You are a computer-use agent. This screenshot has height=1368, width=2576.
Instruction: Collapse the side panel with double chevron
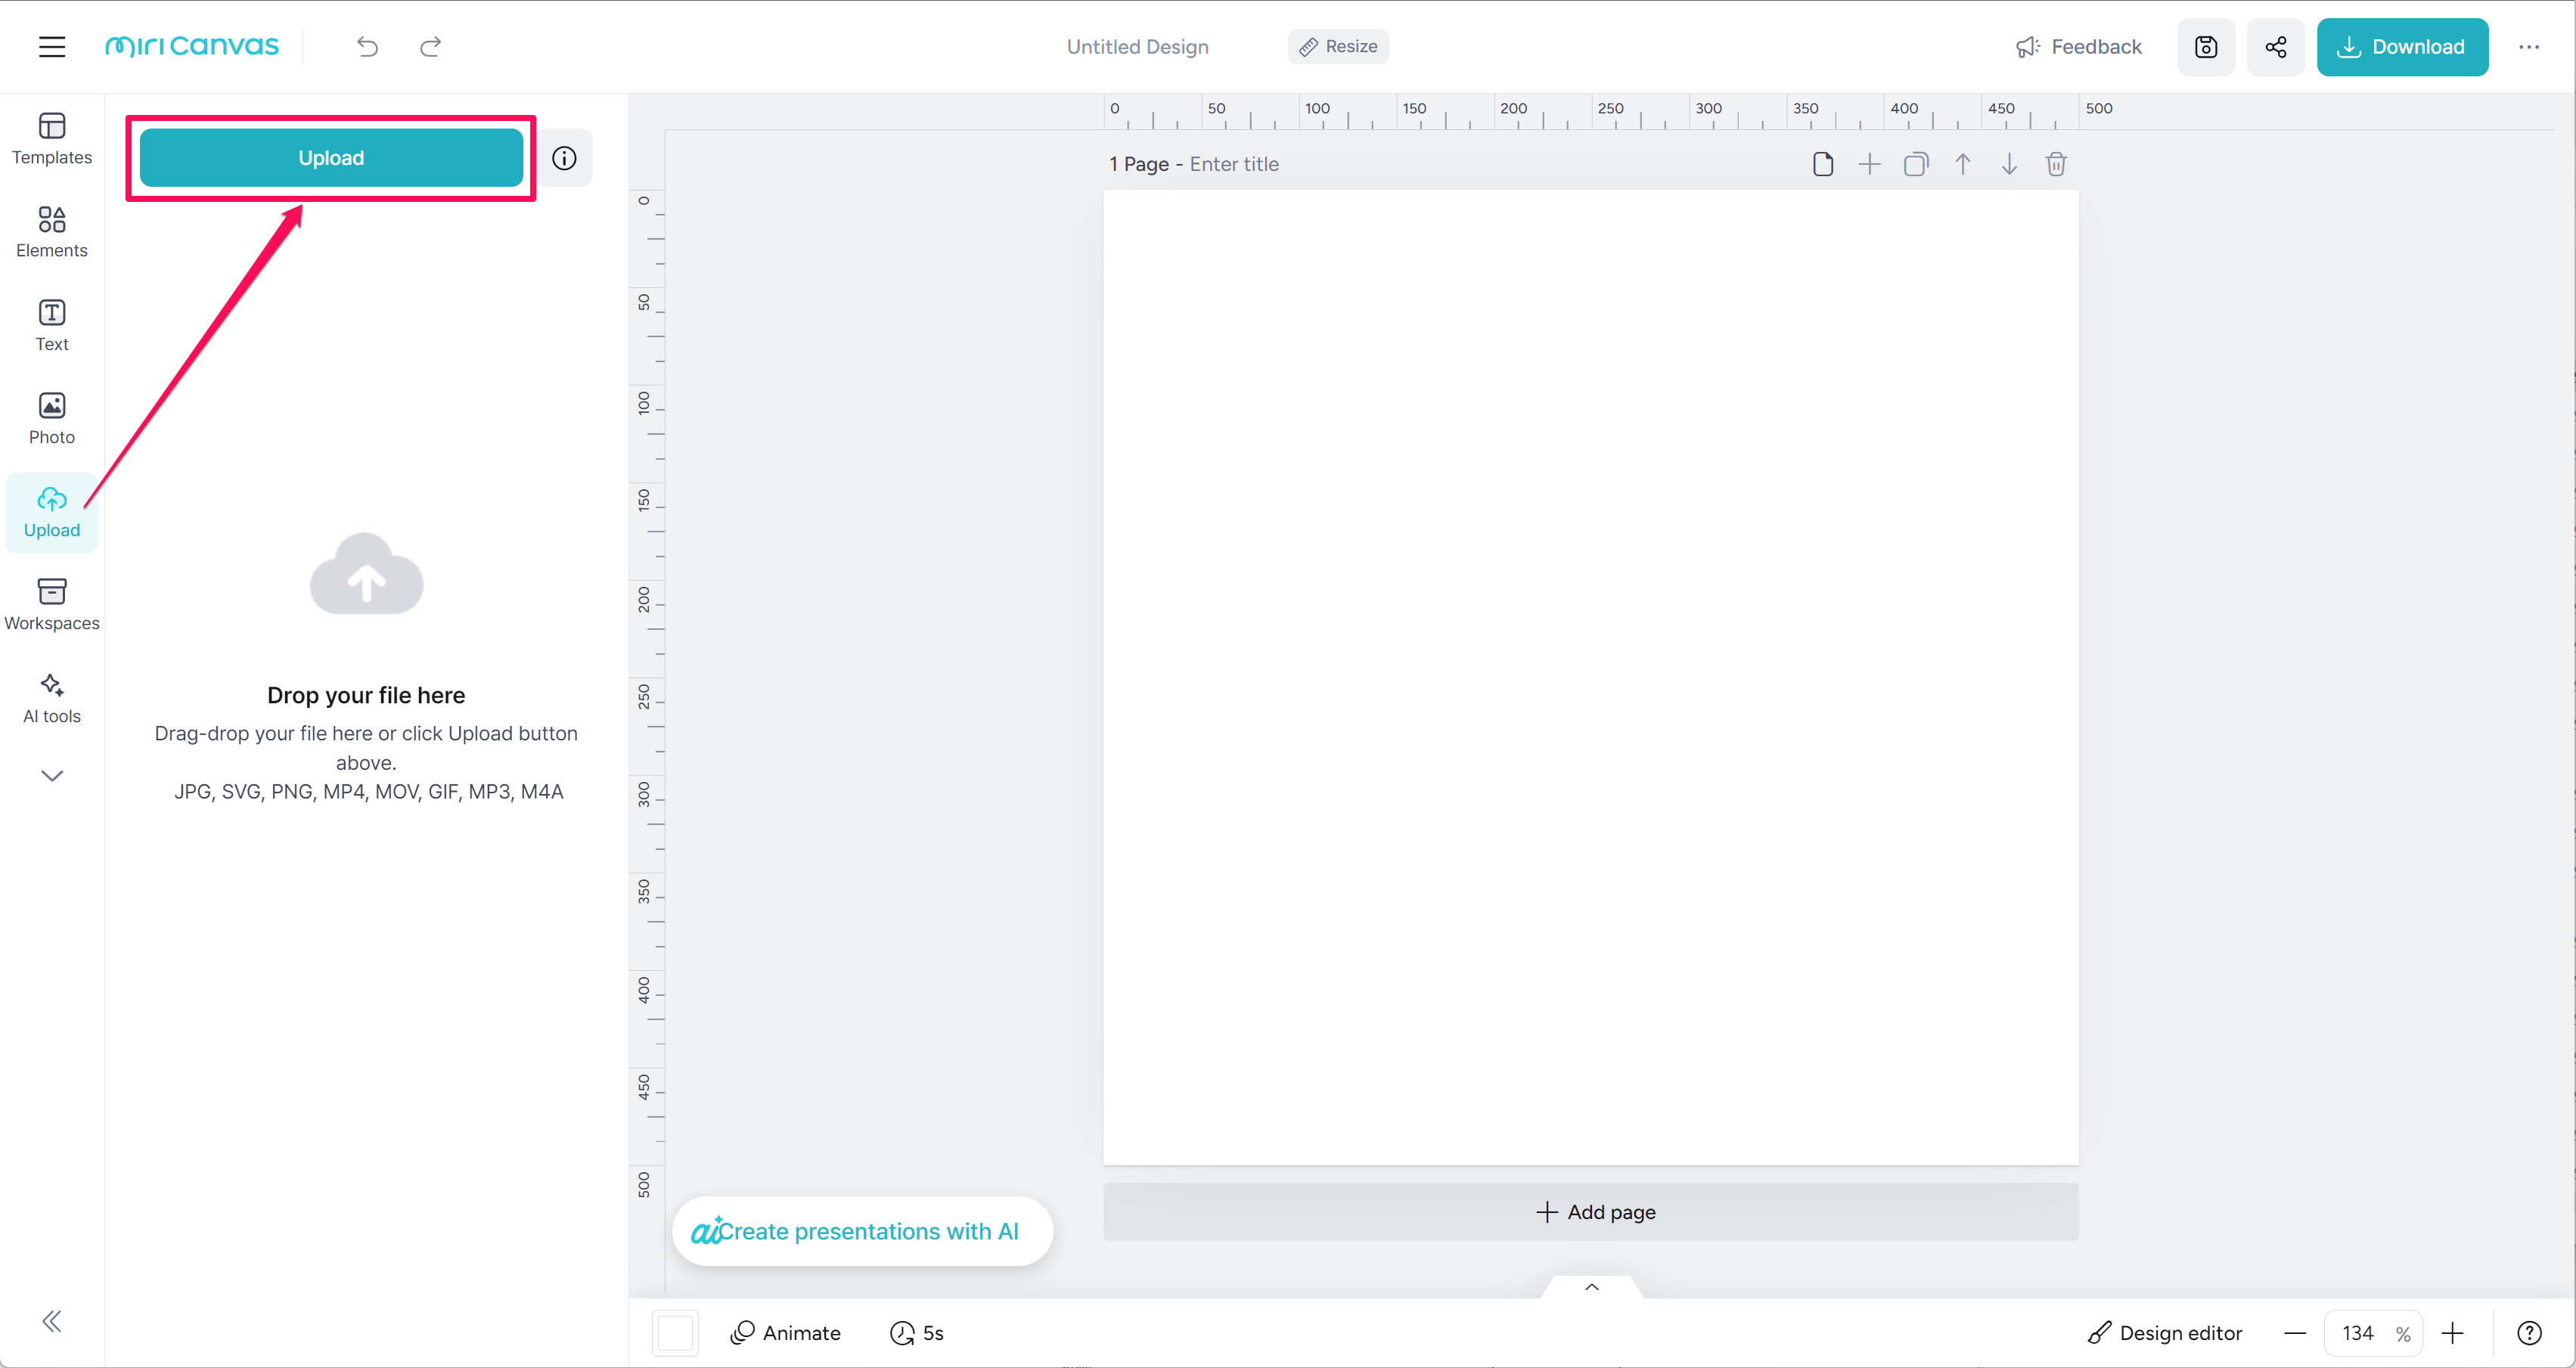click(52, 1321)
